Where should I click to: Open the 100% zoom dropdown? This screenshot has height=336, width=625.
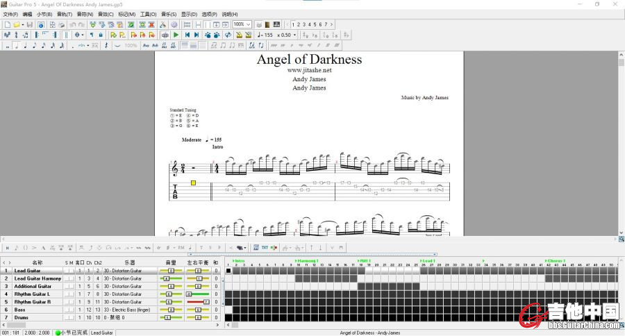click(x=249, y=24)
